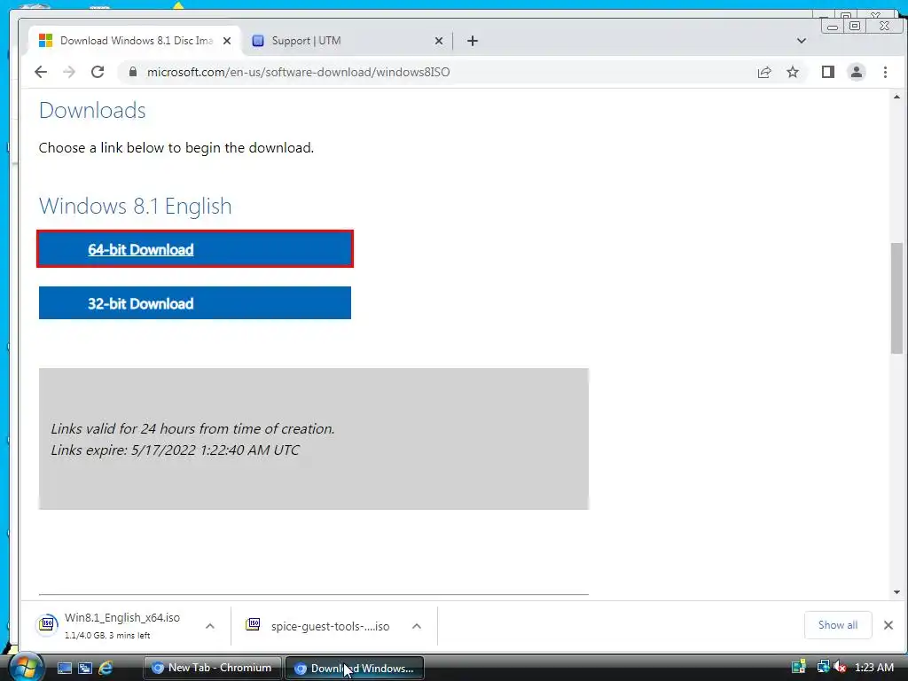Expand the tab search chevron
The width and height of the screenshot is (908, 681).
[801, 41]
